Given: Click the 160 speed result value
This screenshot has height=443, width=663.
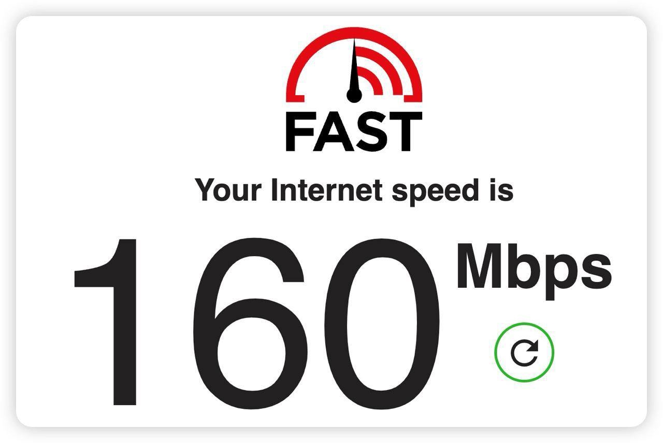Looking at the screenshot, I should point(256,322).
